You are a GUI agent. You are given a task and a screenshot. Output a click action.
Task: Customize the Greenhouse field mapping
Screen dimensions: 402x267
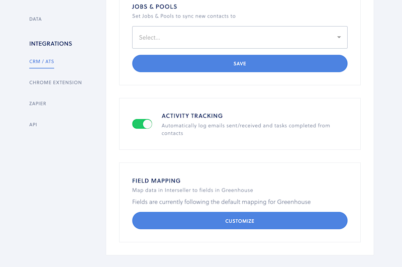(240, 221)
